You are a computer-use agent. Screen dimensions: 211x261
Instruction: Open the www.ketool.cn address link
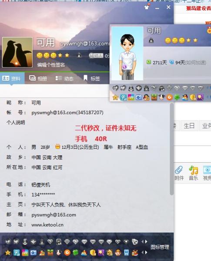click(x=47, y=225)
